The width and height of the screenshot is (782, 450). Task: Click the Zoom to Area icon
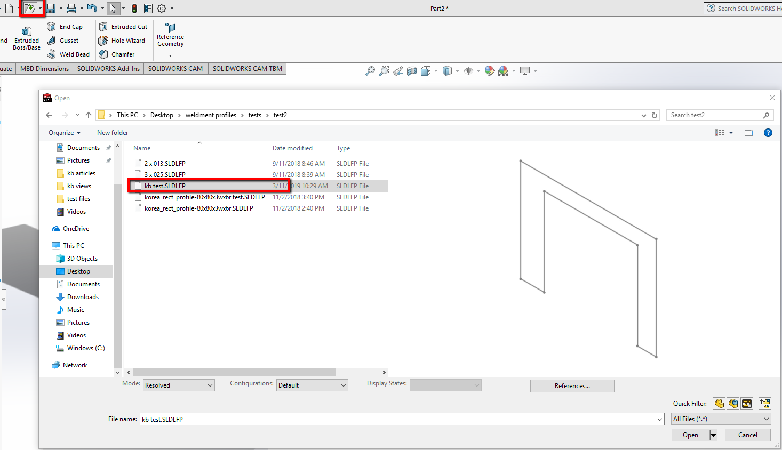click(x=384, y=71)
